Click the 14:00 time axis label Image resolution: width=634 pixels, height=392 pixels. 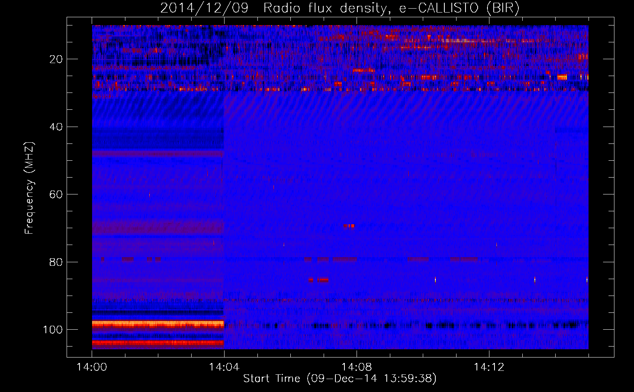pyautogui.click(x=92, y=367)
